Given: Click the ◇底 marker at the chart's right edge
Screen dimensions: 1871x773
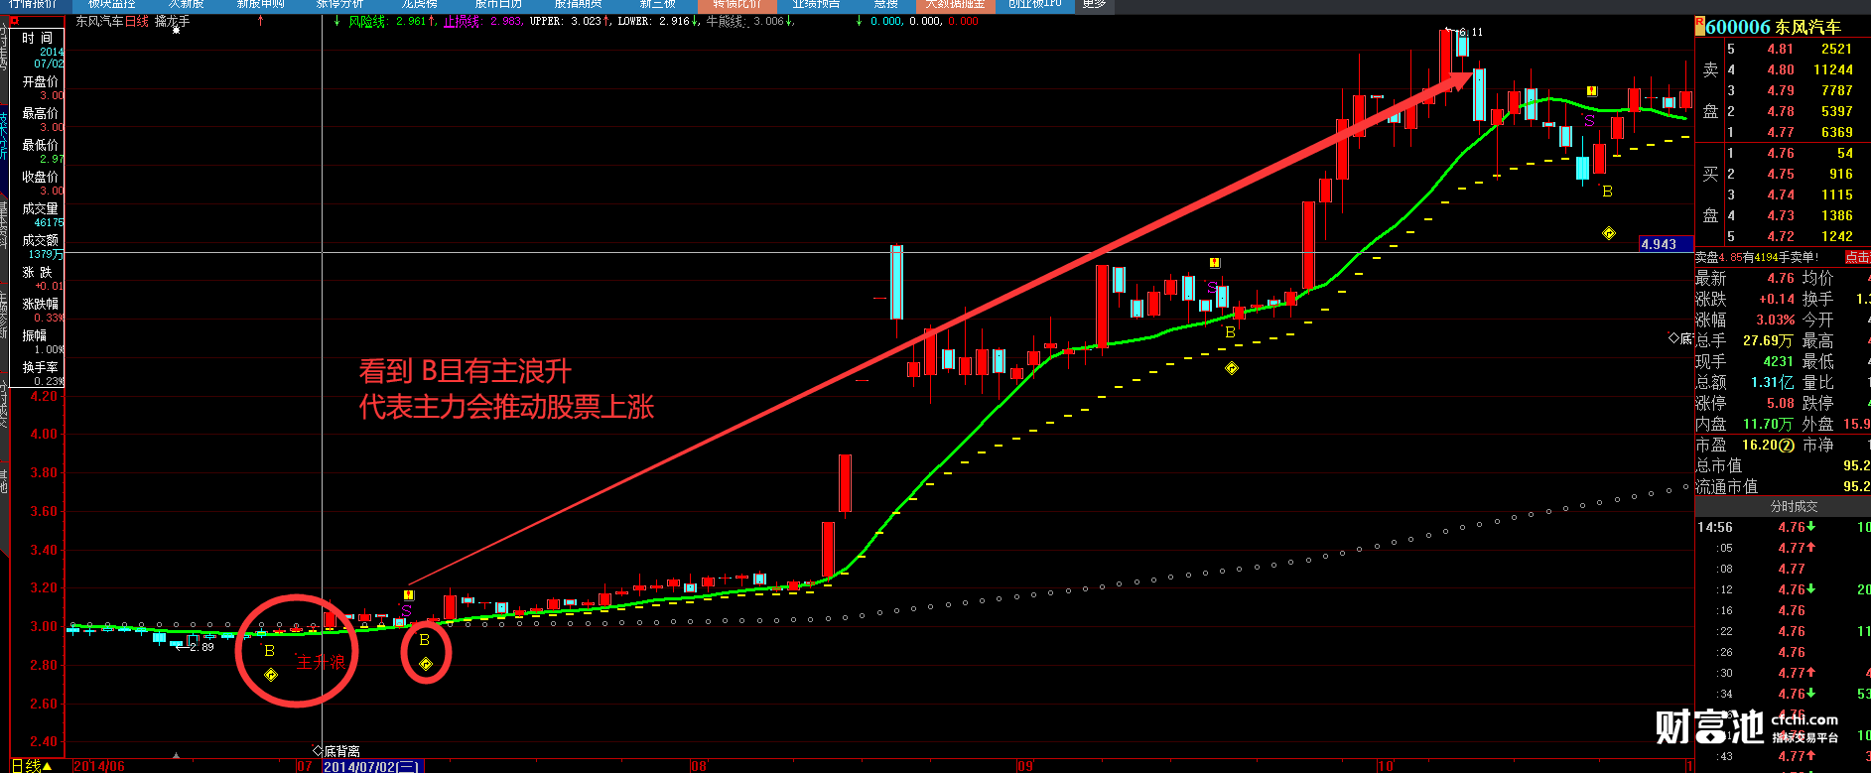Looking at the screenshot, I should [x=1680, y=339].
